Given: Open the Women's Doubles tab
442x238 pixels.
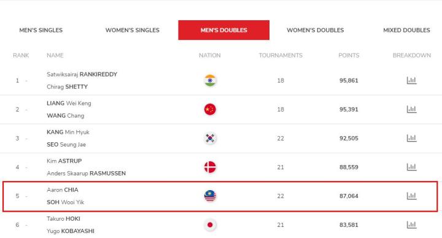Looking at the screenshot, I should point(315,30).
